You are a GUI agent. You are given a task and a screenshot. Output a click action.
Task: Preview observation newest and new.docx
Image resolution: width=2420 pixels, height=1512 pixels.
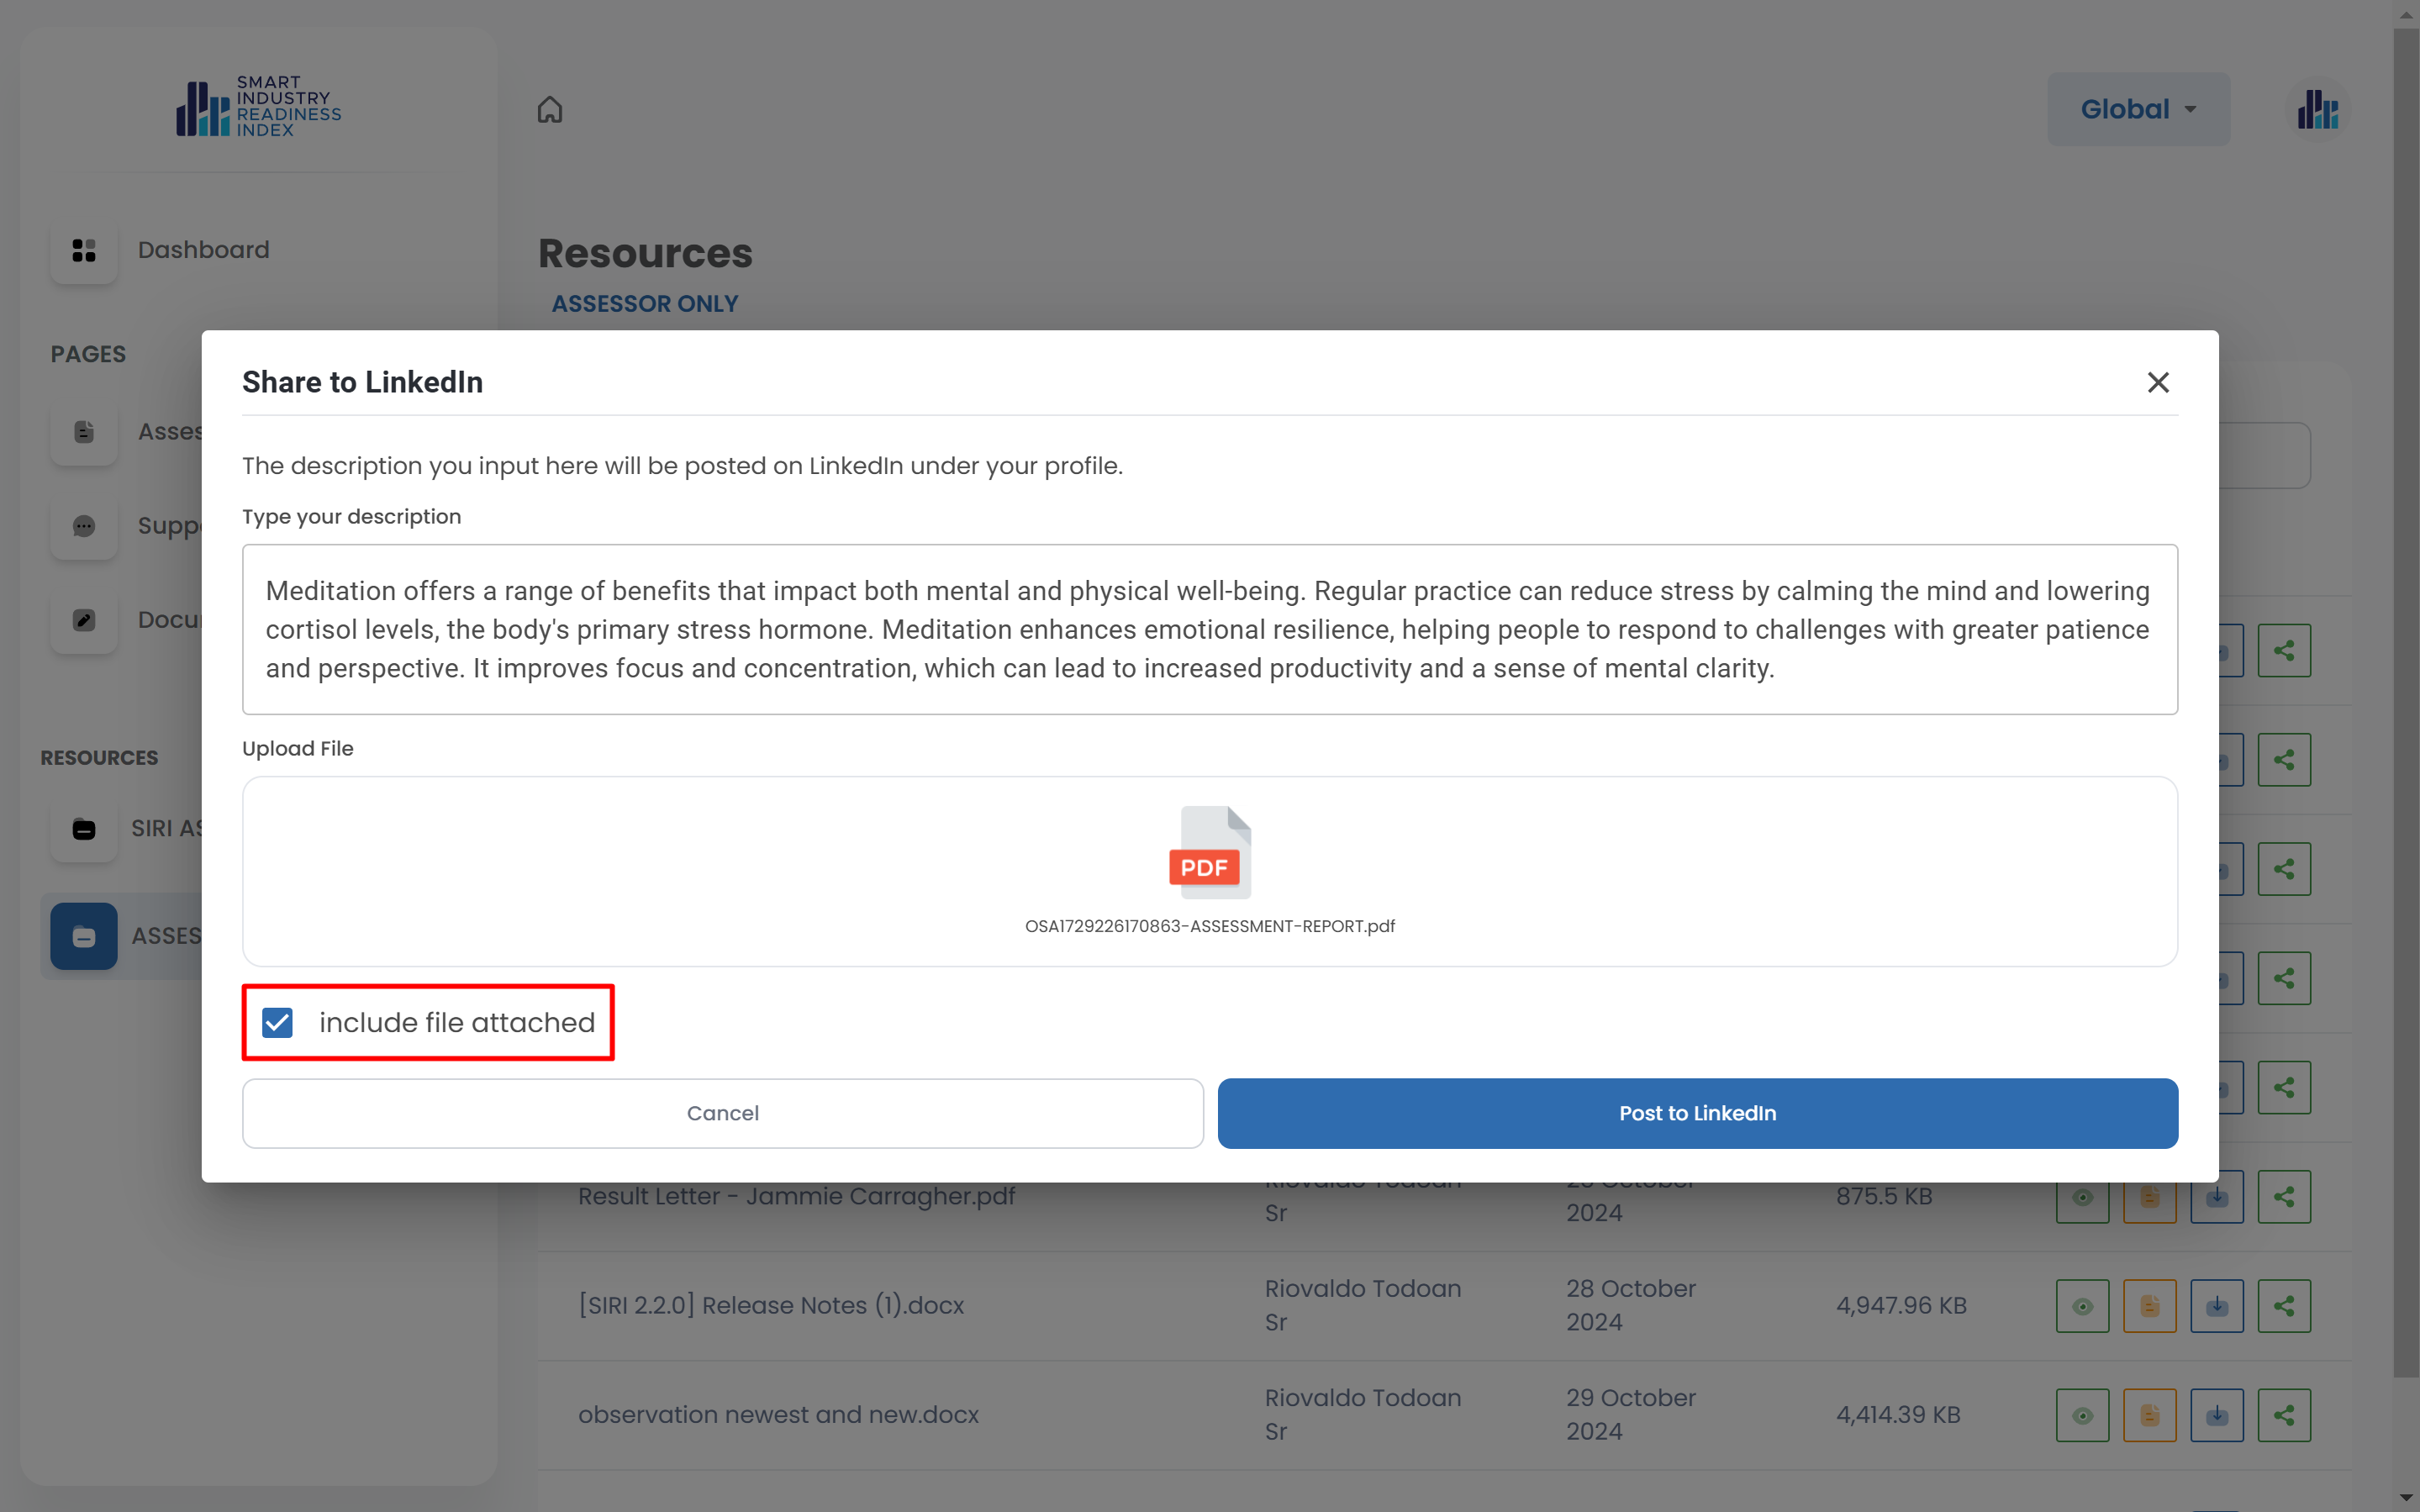point(2082,1415)
